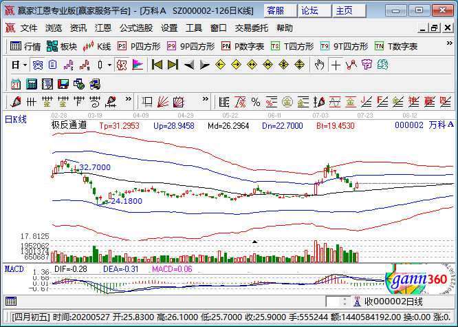Screen dimensions: 458x327
Task: Click the red floppy disk save icon
Action: pos(63,84)
